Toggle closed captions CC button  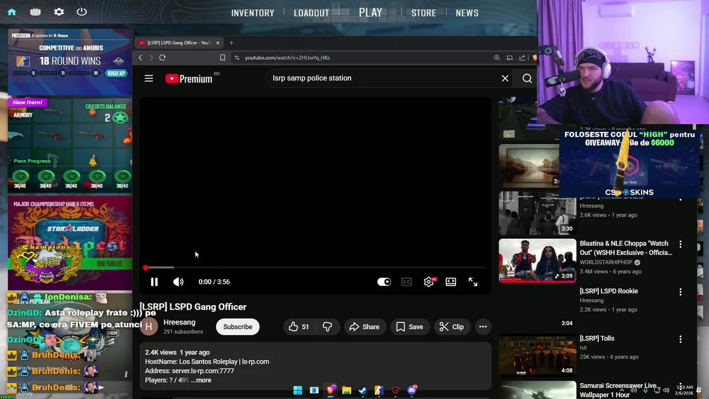[x=407, y=282]
